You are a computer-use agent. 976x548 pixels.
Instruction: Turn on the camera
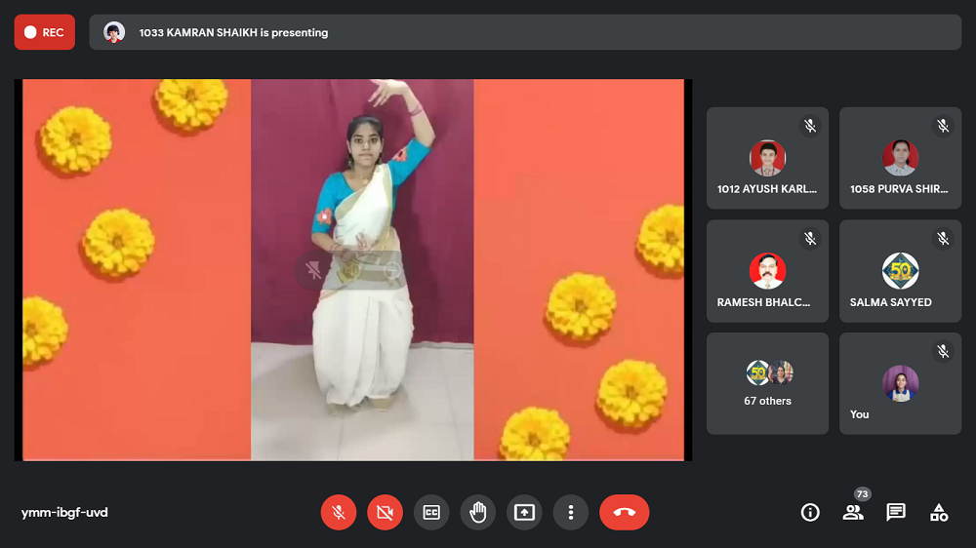pos(385,512)
